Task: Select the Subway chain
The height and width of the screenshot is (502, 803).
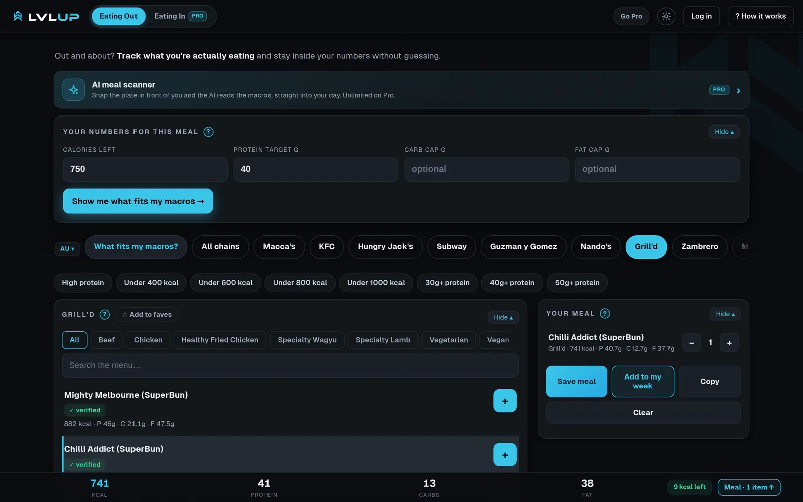Action: [452, 247]
